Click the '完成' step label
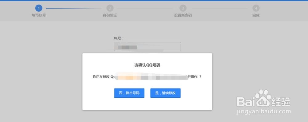The image size is (308, 122). [256, 15]
